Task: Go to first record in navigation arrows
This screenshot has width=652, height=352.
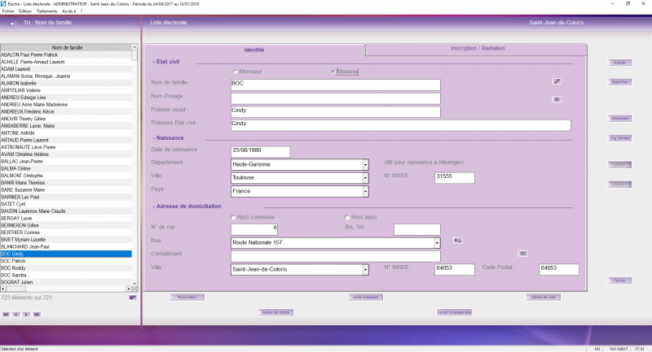Action: pos(7,313)
